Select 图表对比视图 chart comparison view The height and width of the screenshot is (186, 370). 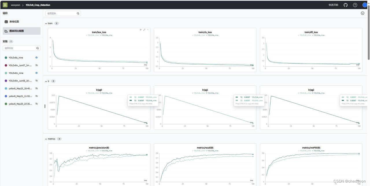pyautogui.click(x=22, y=31)
